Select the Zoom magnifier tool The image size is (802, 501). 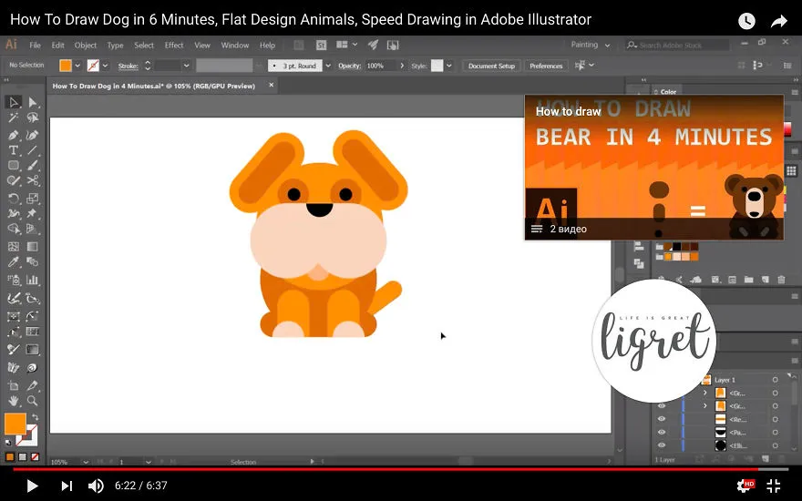point(32,401)
